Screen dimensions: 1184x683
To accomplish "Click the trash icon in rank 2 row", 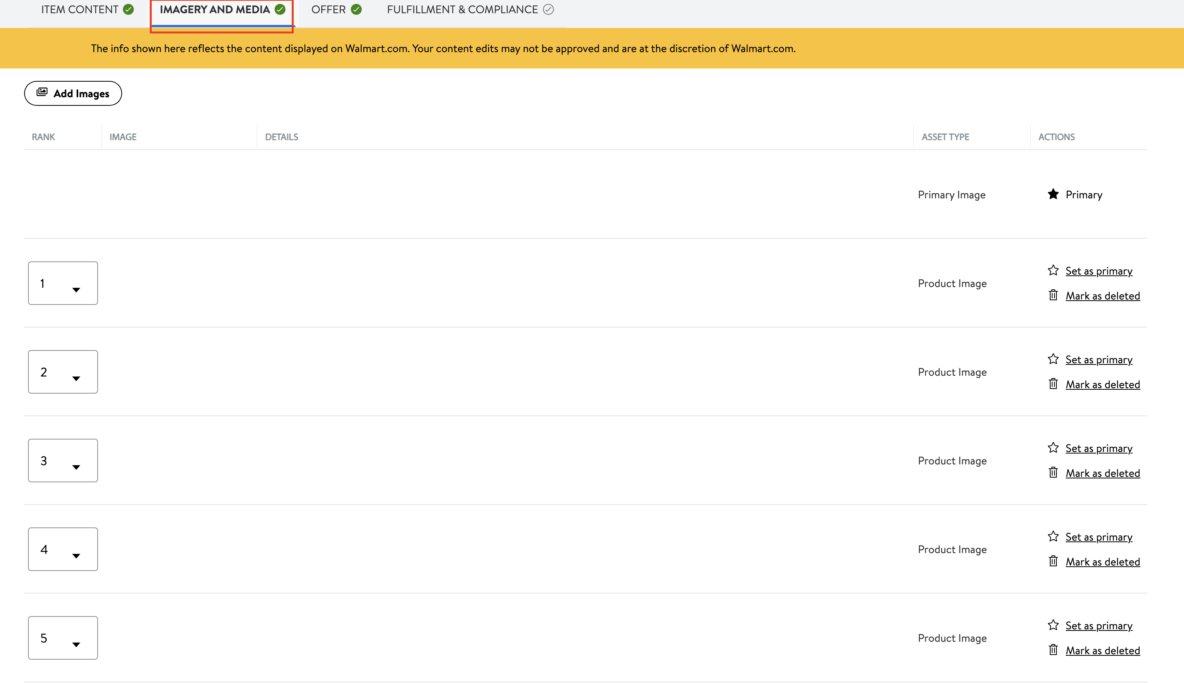I will click(x=1053, y=384).
